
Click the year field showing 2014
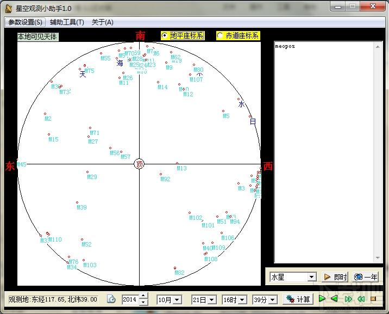pyautogui.click(x=130, y=299)
